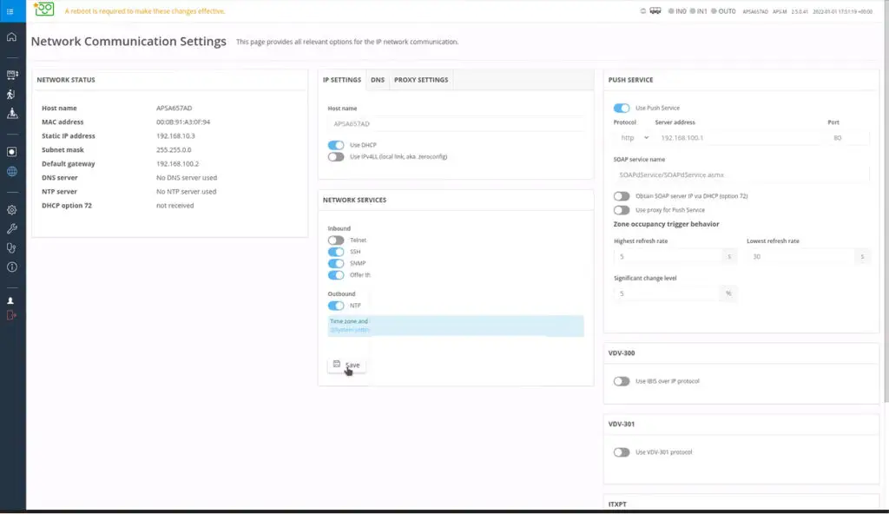889x514 pixels.
Task: Open settings gear icon in sidebar
Action: click(x=11, y=210)
